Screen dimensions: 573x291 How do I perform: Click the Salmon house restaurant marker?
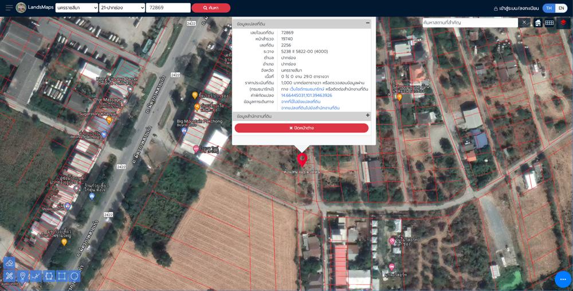point(399,97)
